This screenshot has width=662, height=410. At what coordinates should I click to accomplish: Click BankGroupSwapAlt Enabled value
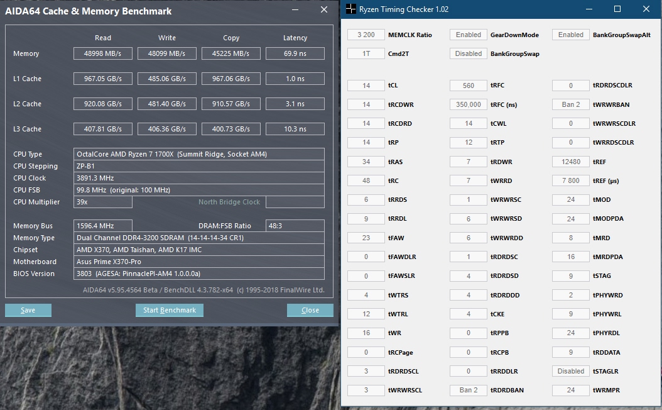click(x=571, y=35)
